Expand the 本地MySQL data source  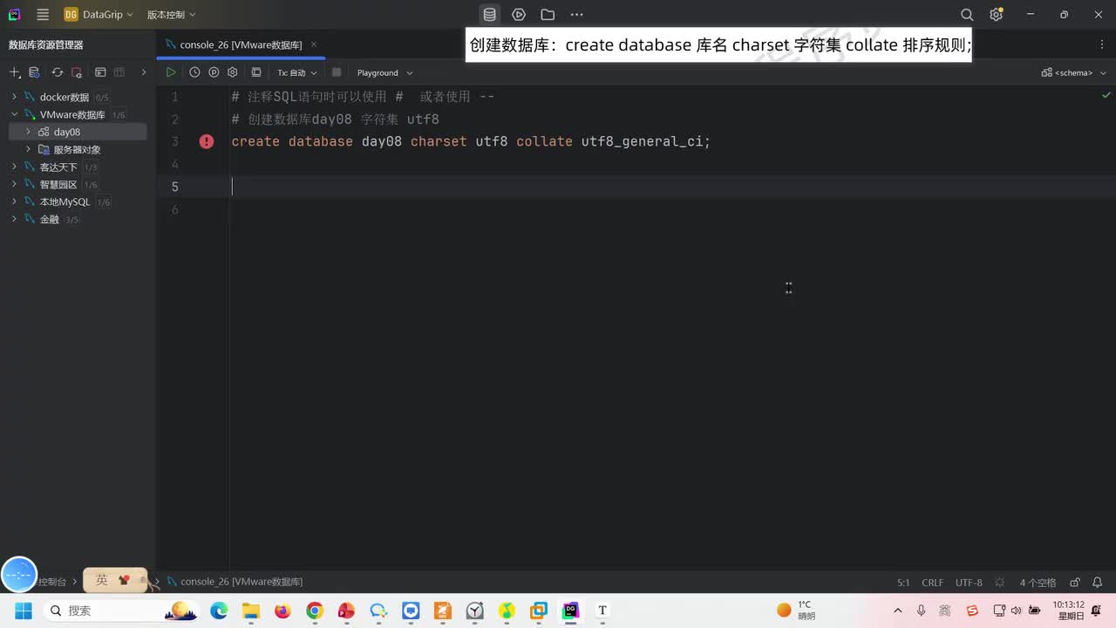click(14, 201)
